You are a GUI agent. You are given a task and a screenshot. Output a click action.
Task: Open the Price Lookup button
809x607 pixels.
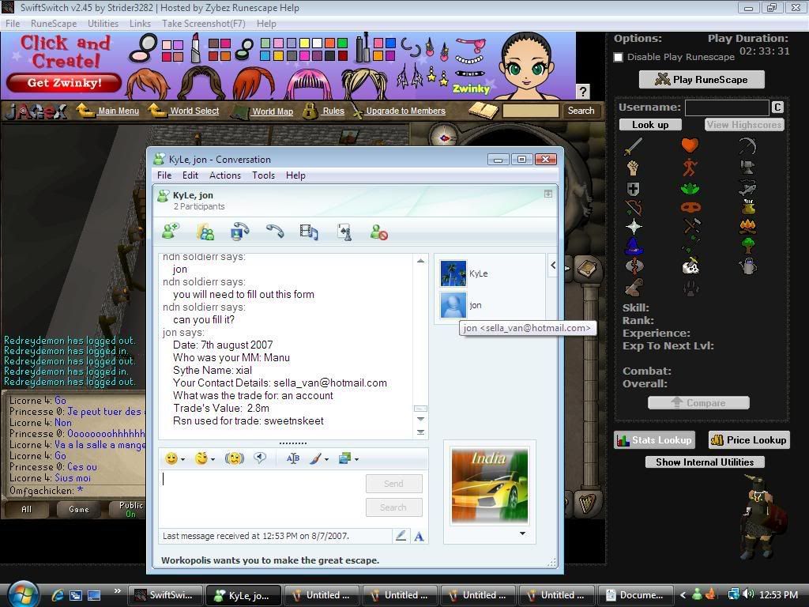click(x=749, y=439)
